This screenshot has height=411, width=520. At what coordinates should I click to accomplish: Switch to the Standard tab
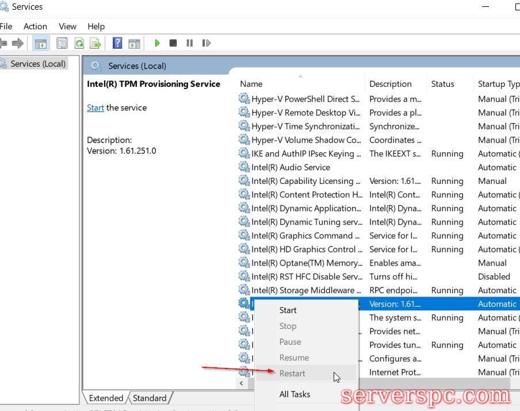(x=150, y=398)
